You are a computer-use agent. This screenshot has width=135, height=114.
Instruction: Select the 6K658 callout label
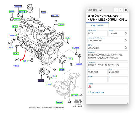(x=16, y=66)
